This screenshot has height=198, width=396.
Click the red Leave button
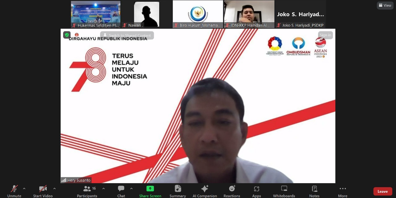pyautogui.click(x=382, y=192)
